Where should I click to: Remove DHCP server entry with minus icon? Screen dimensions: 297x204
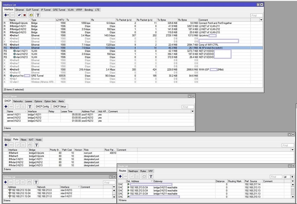pyautogui.click(x=11, y=106)
